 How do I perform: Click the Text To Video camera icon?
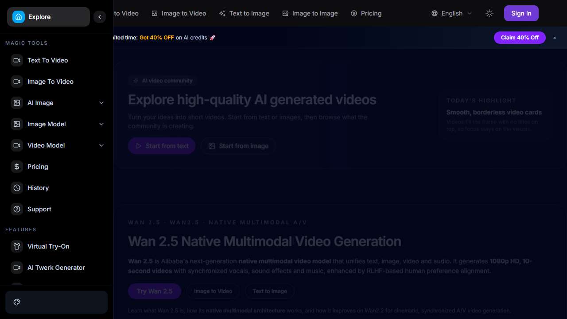17,60
